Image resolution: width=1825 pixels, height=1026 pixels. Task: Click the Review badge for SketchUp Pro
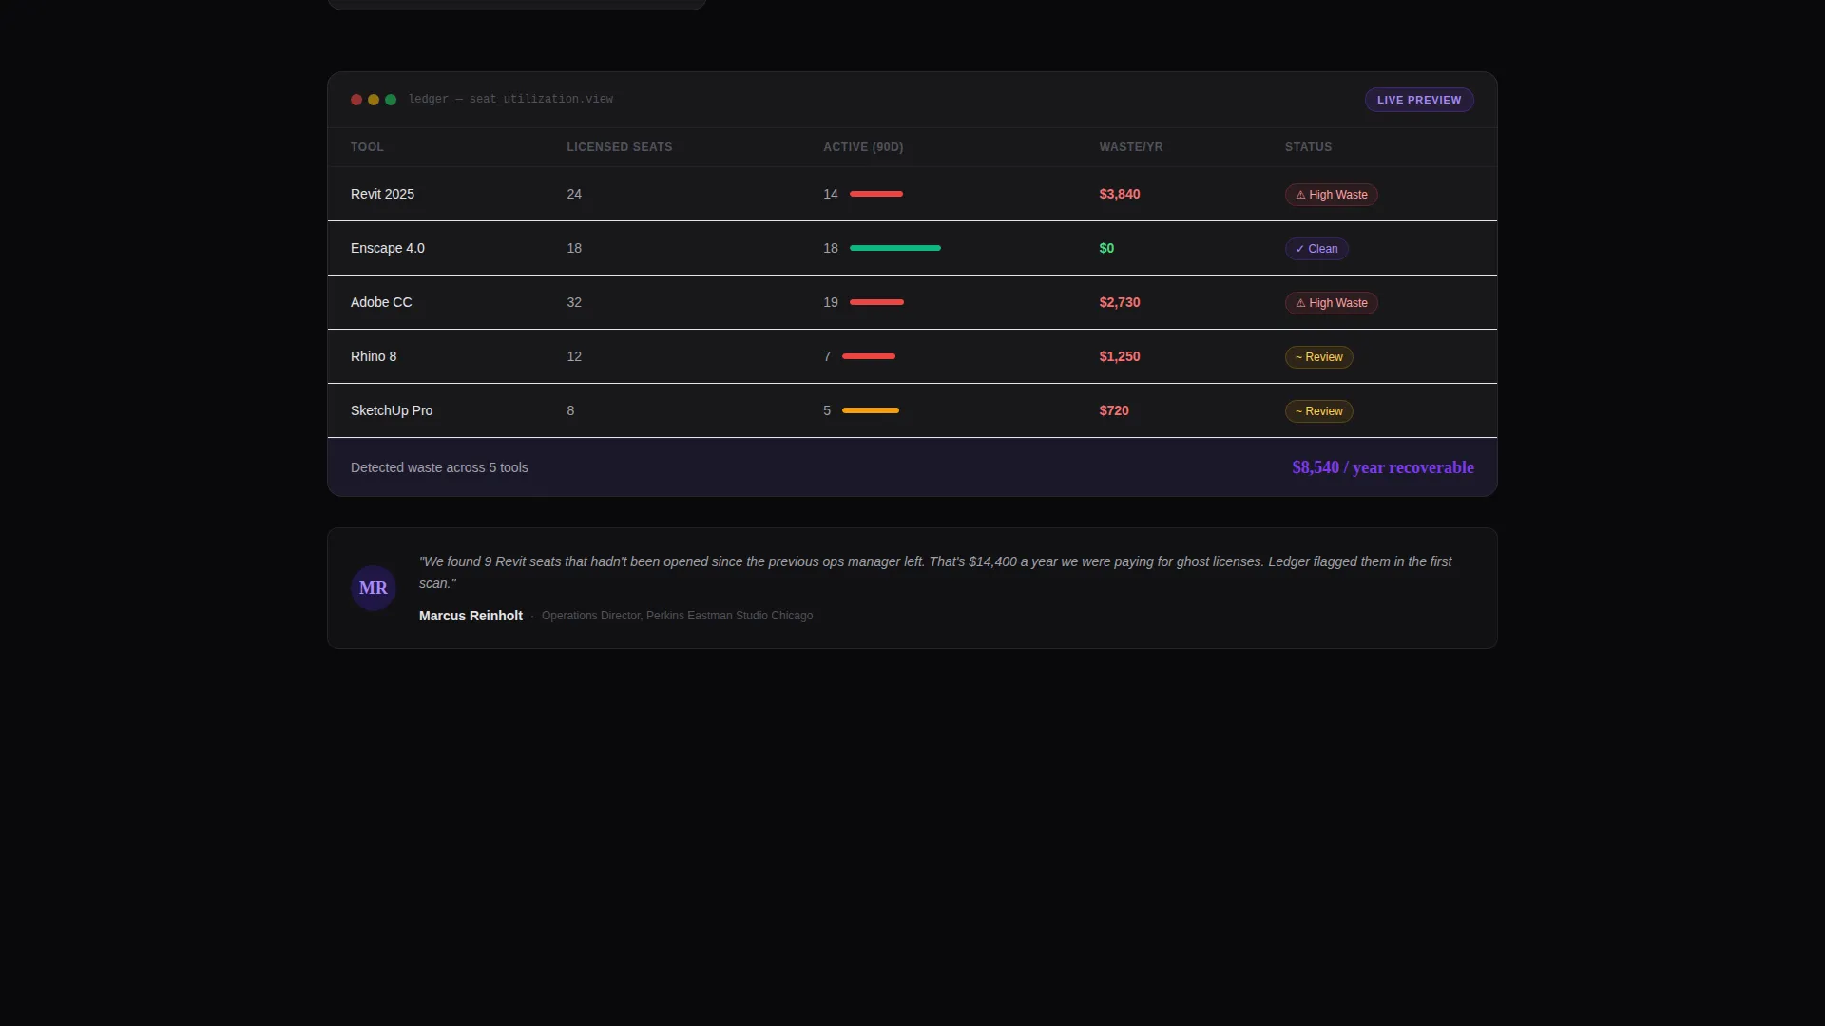[1319, 411]
